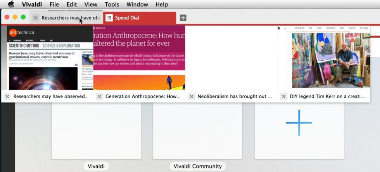Close the DIY legend Tim Kerr preview
Screen dimensions: 380x172
tap(283, 96)
